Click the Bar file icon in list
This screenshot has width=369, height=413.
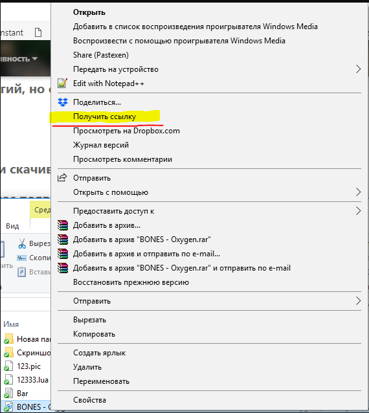point(8,393)
